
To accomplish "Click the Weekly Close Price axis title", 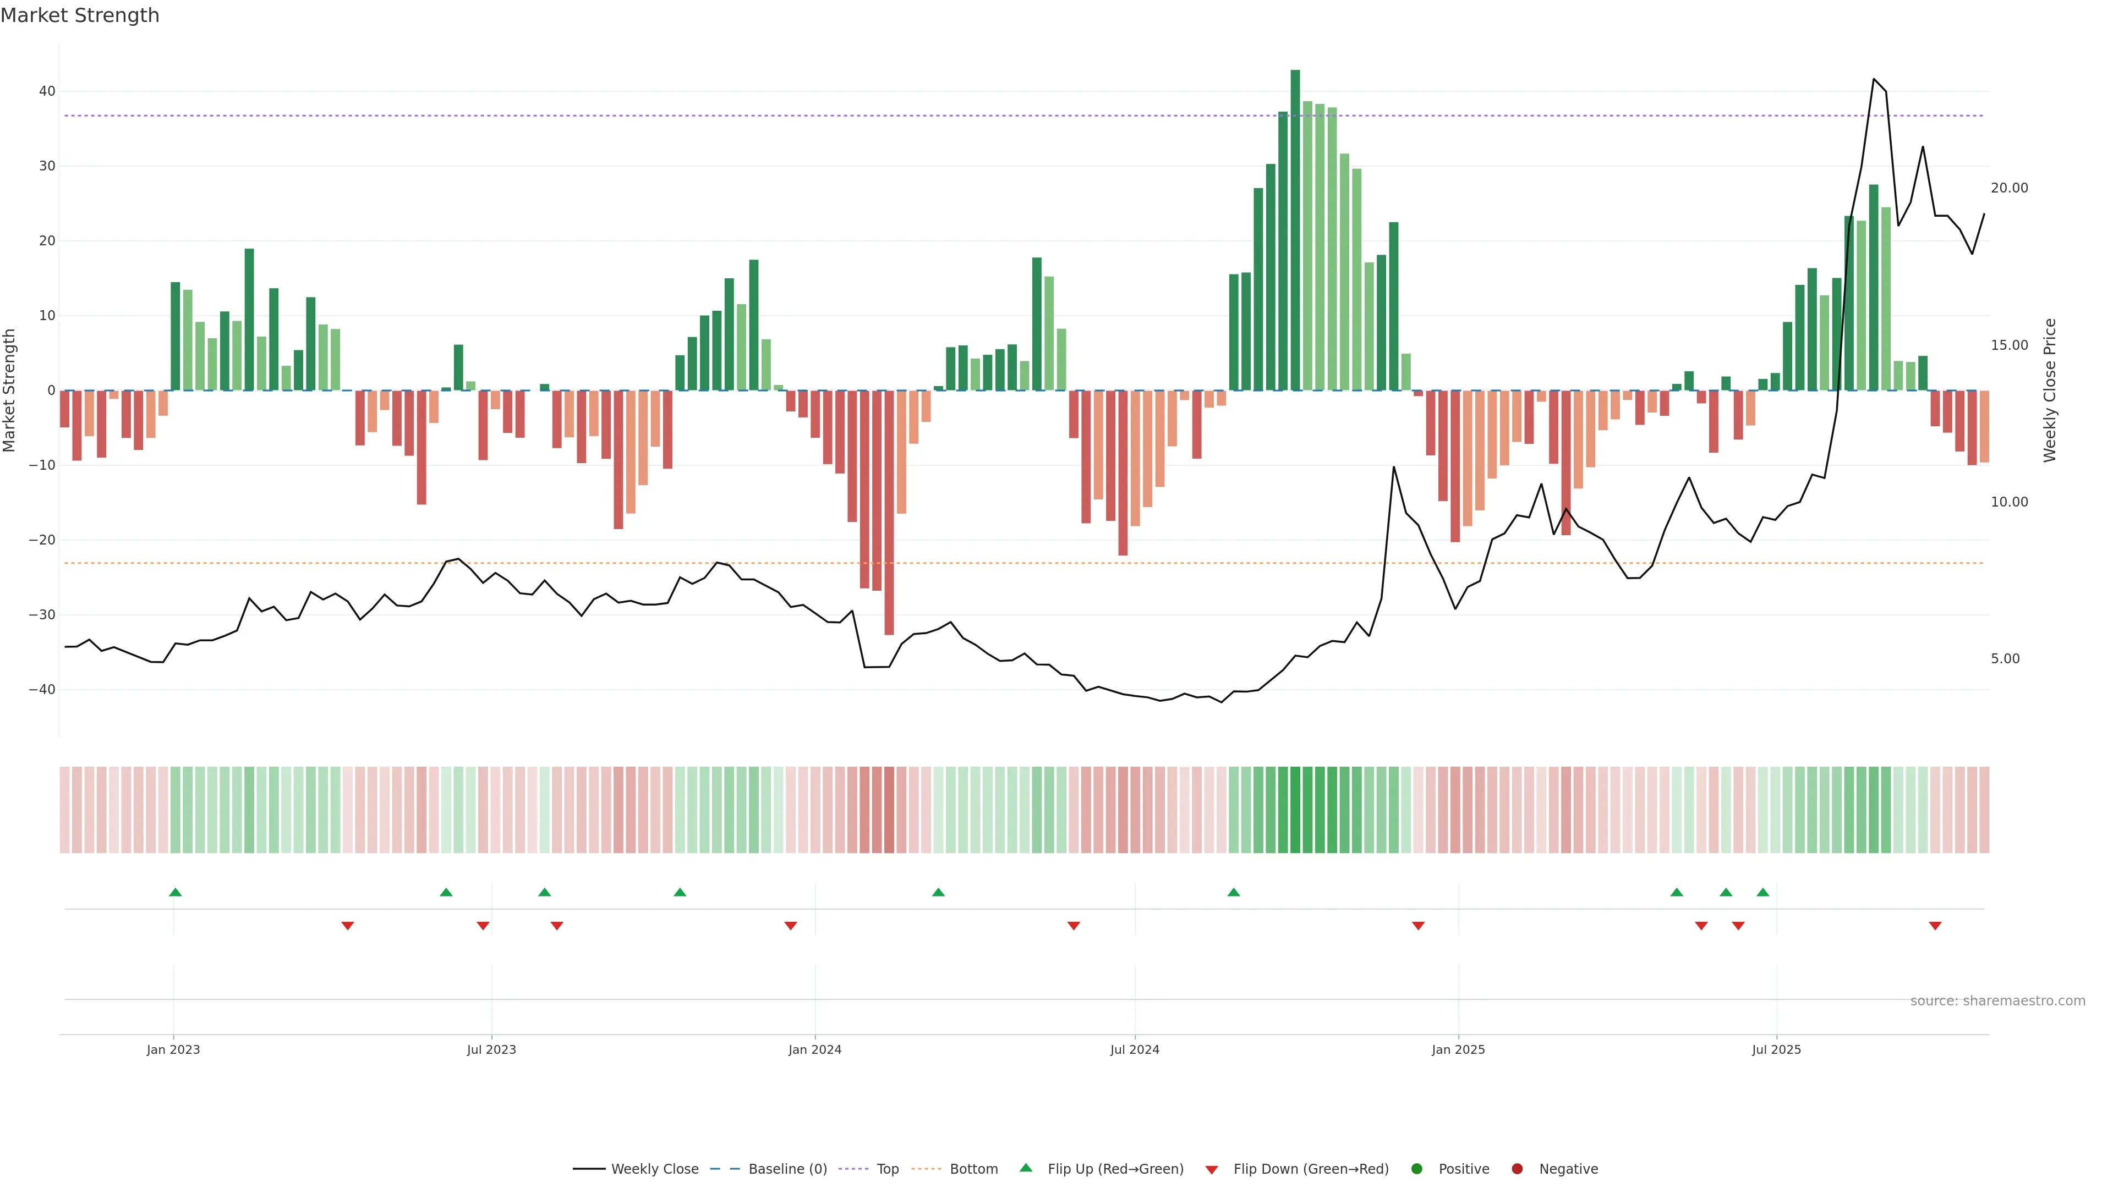I will pos(2050,391).
